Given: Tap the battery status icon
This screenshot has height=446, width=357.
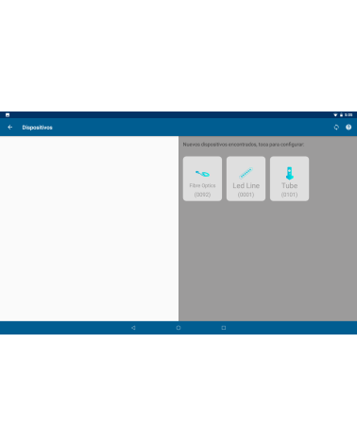Looking at the screenshot, I should [341, 115].
